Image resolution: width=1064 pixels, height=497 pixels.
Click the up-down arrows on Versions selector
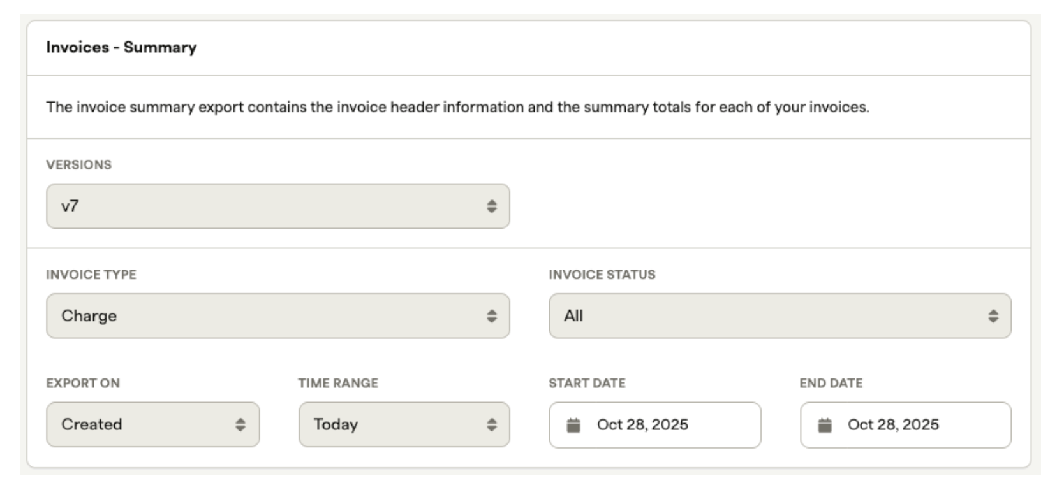491,206
